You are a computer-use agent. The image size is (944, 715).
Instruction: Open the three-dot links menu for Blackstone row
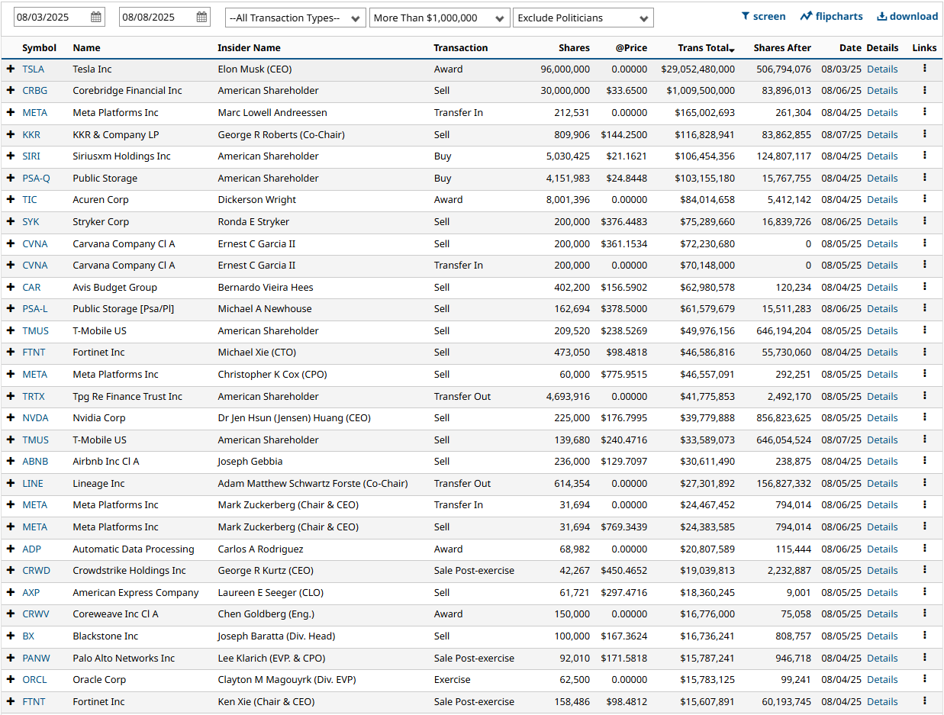pyautogui.click(x=924, y=636)
